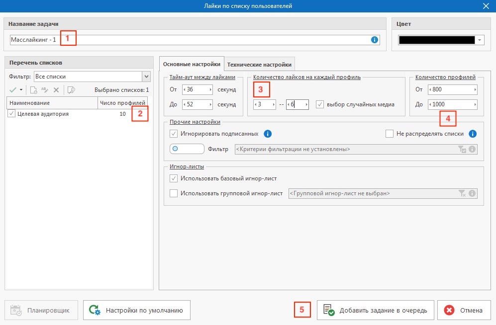Viewport: 496px width, 325px height.
Task: Open the filter criteria funnel icon
Action: point(462,150)
